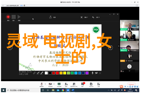Unmute the meeting microphone in bottom toolbar
Screen dimensions: 141x94
[x=42, y=85]
